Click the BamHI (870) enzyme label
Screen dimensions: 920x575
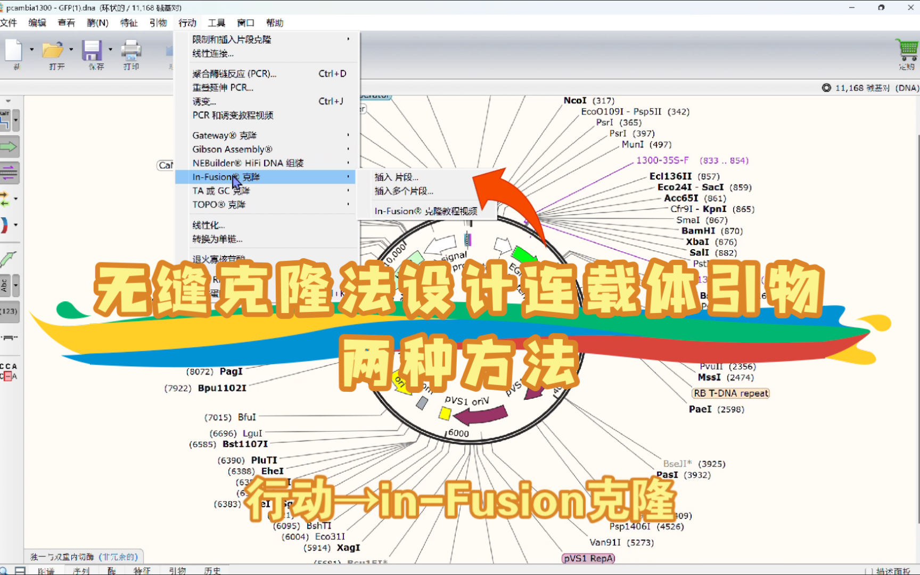click(x=712, y=231)
